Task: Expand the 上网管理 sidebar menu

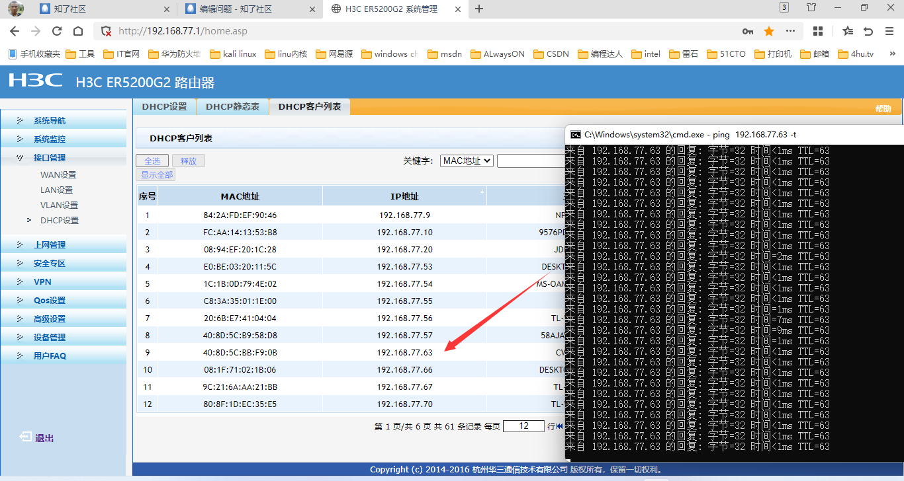Action: coord(50,245)
